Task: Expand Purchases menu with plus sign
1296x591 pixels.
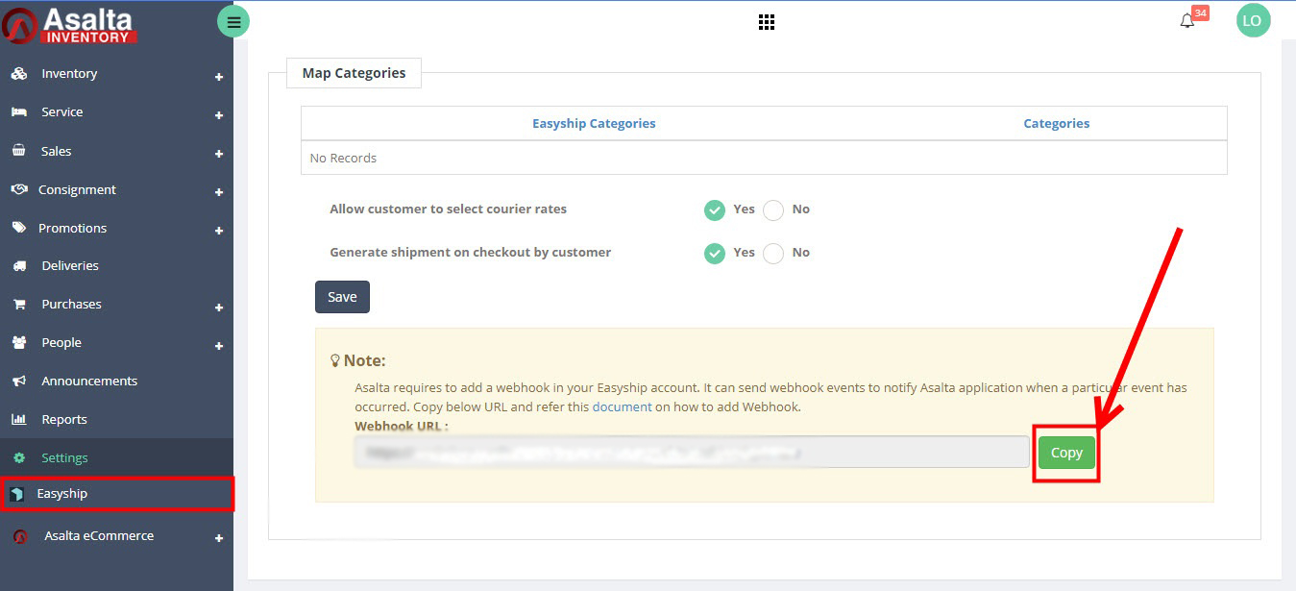Action: 219,308
